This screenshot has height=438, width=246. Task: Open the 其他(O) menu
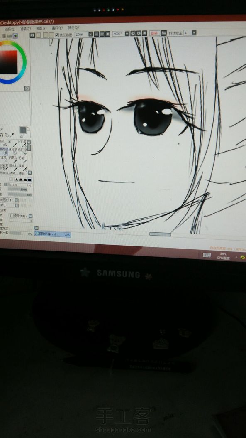coord(73,27)
